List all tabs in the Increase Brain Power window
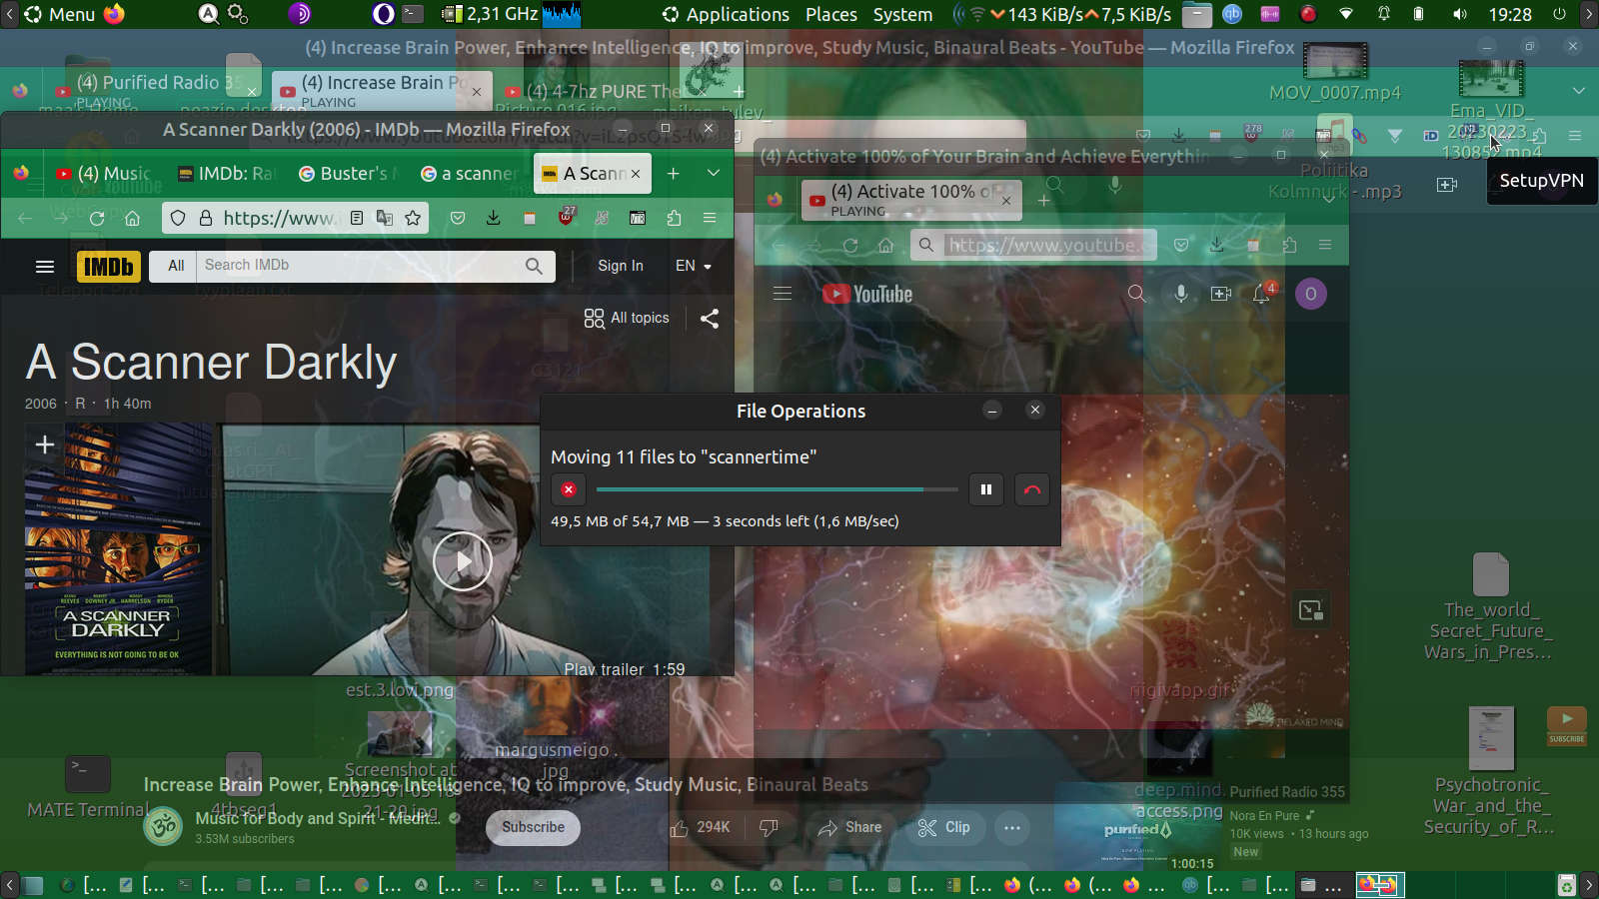Screen dimensions: 1599x899 [1579, 91]
